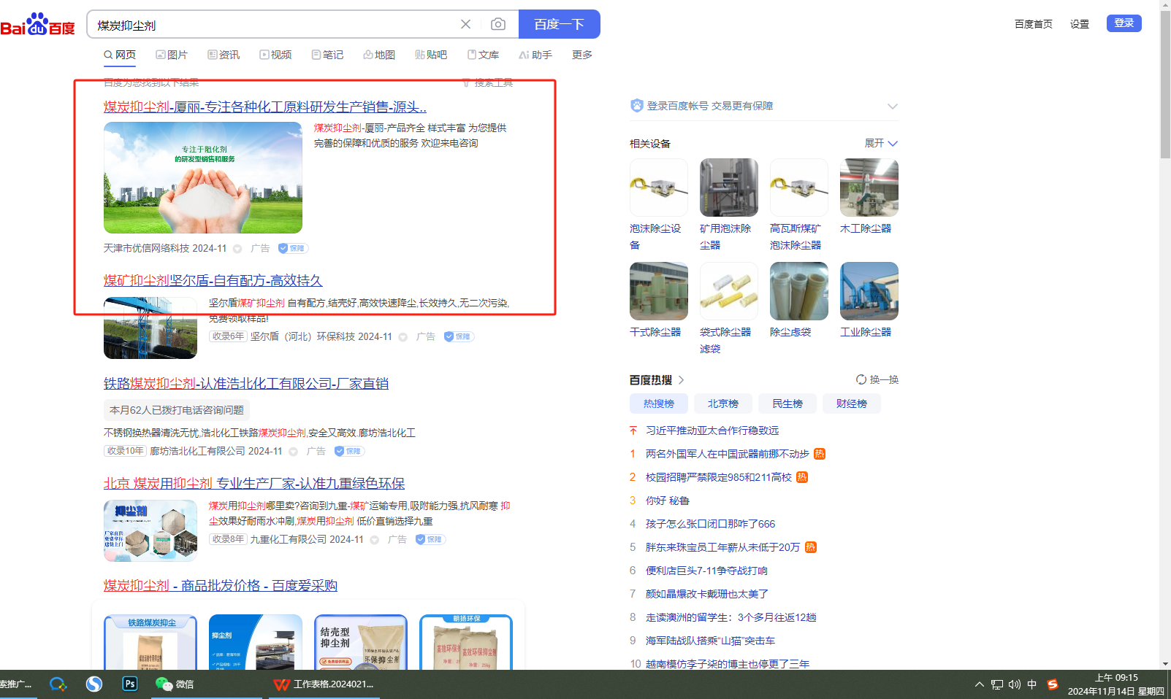Switch to the 地图 search tab
Screen dimensions: 1171x699
[x=379, y=55]
